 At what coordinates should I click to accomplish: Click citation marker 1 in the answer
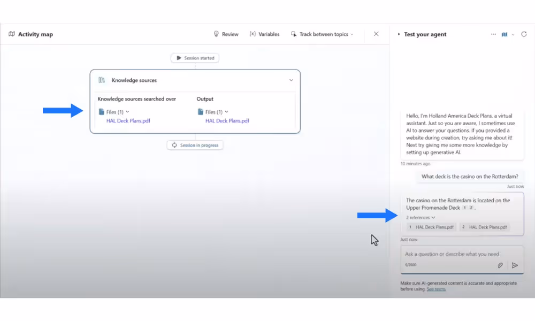tap(464, 208)
